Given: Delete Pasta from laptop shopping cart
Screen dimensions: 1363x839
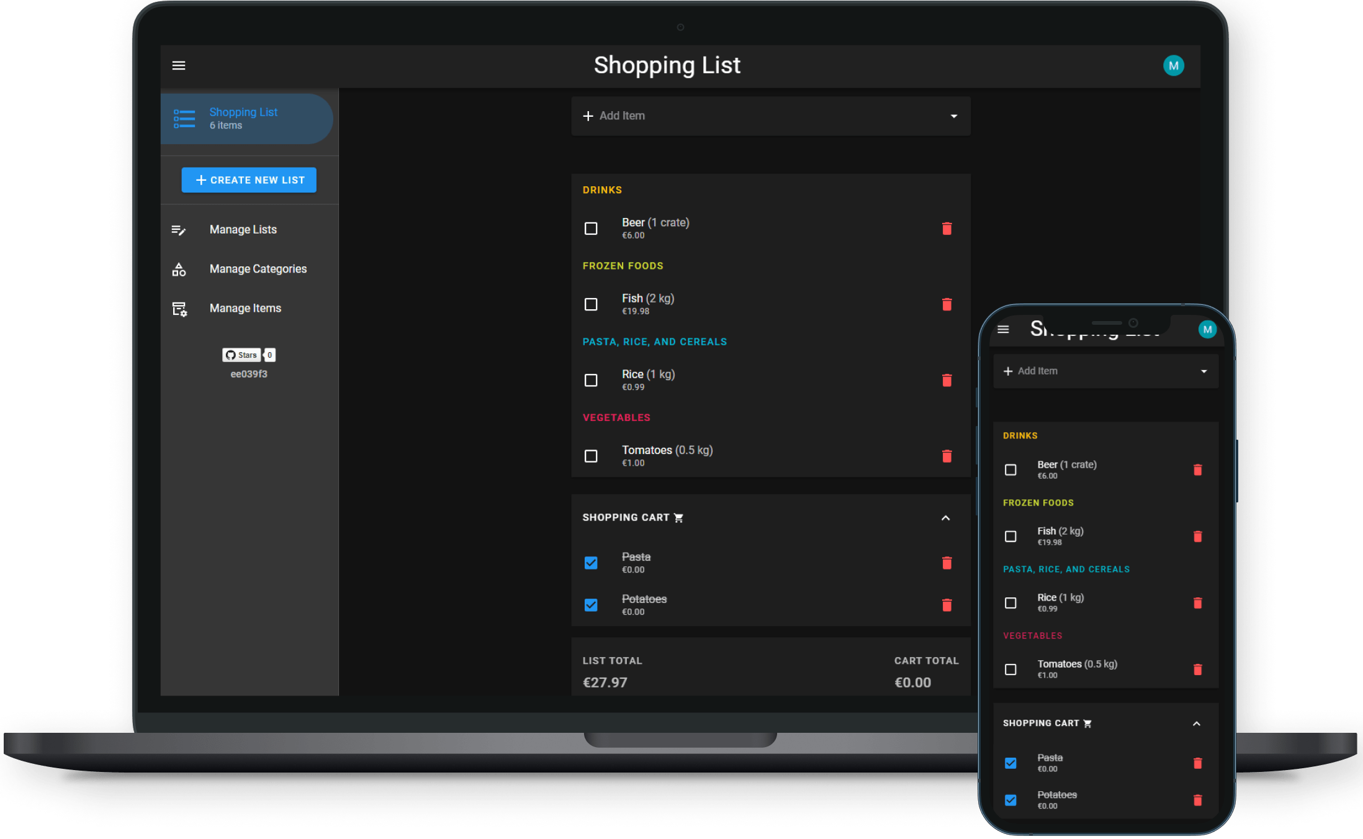Looking at the screenshot, I should (x=947, y=563).
